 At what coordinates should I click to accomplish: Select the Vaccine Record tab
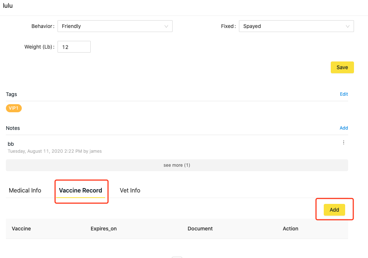(80, 190)
